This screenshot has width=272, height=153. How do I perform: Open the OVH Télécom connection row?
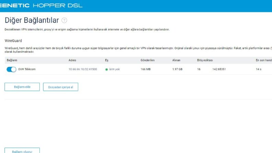pos(138,69)
